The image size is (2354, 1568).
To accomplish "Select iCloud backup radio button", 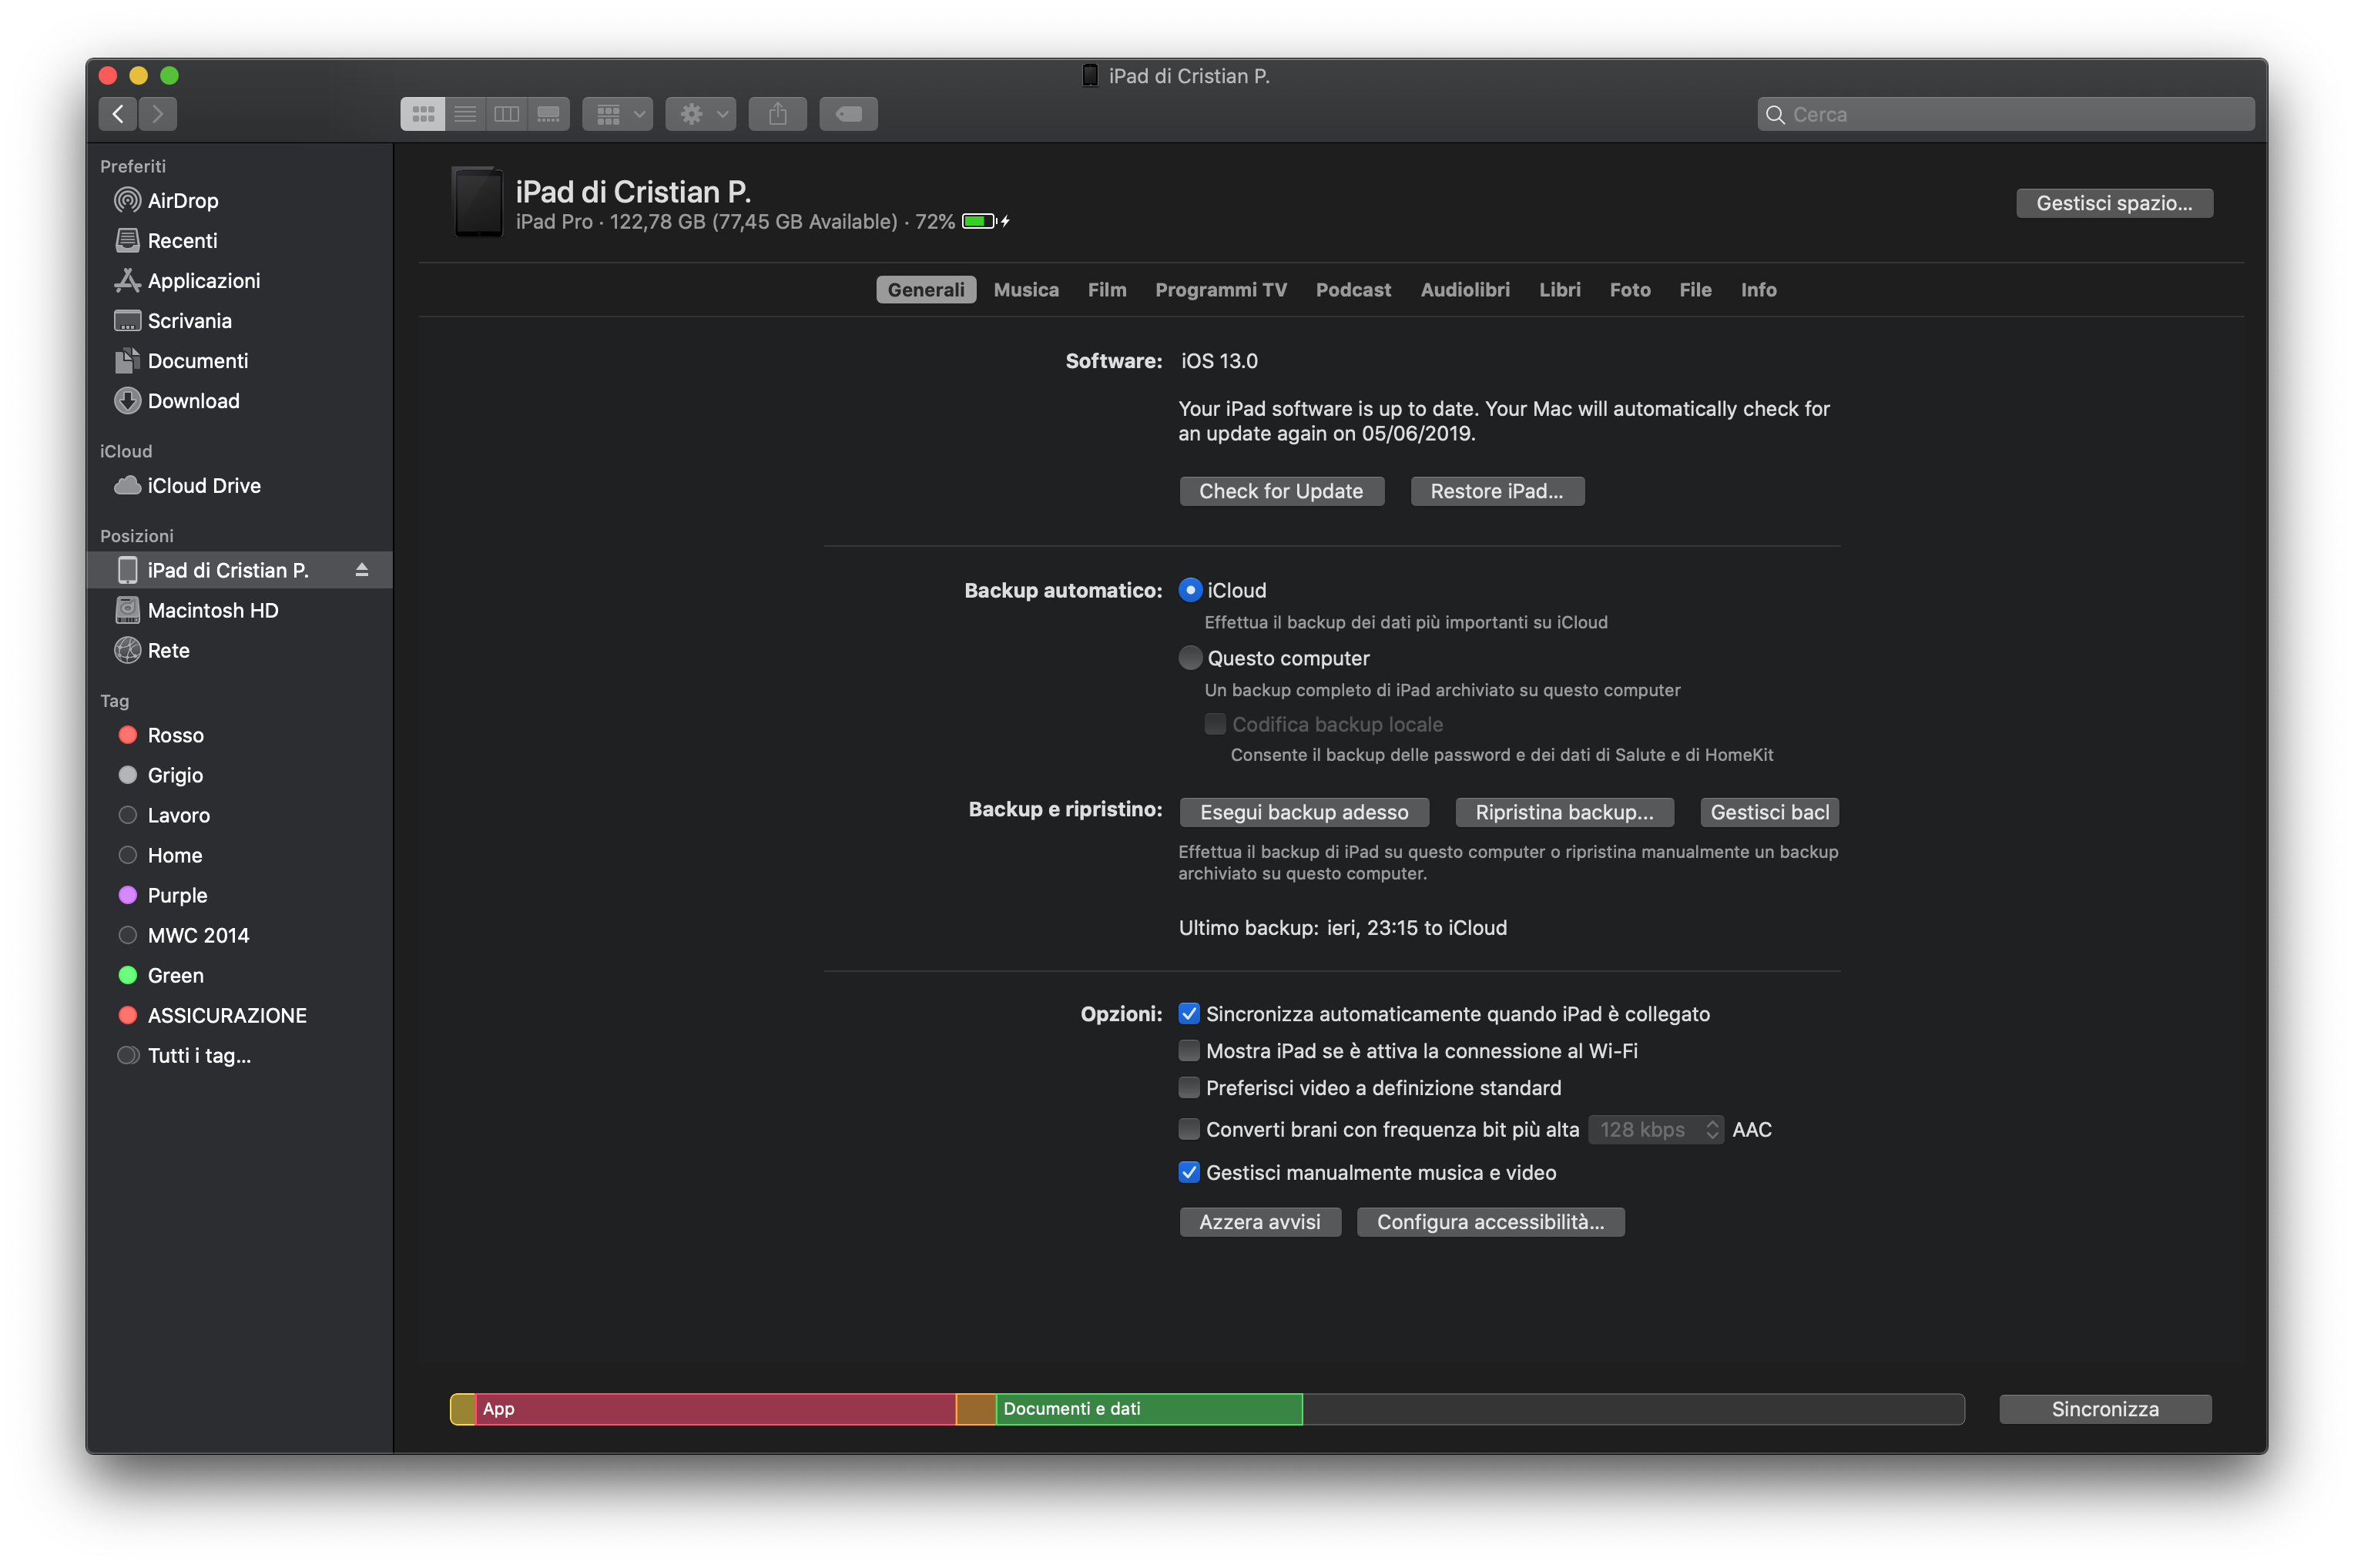I will click(x=1190, y=590).
